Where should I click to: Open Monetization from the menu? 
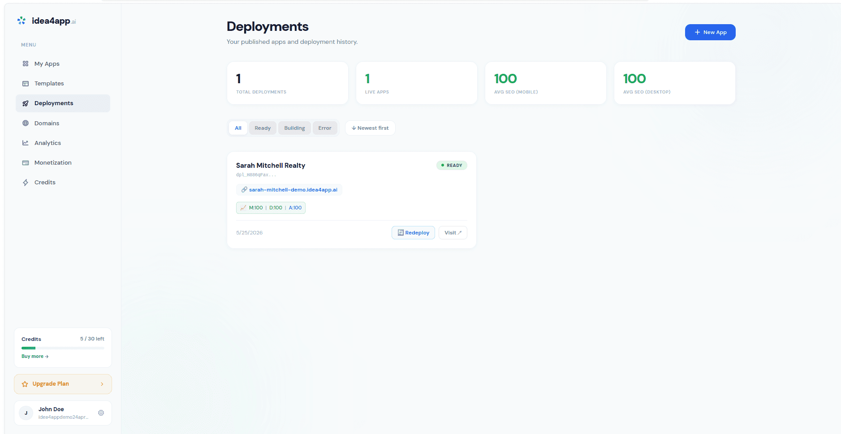point(63,163)
